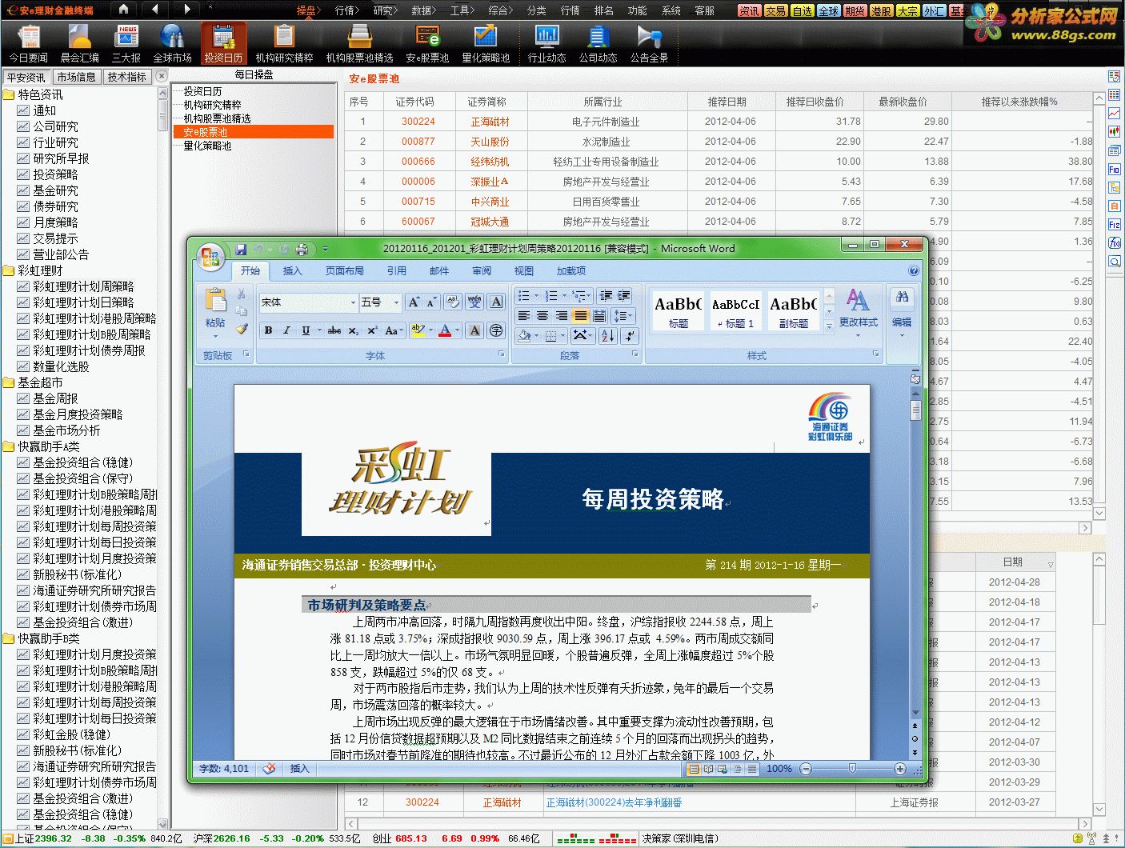The width and height of the screenshot is (1125, 848).
Task: Open 今日要闻 in the main toolbar
Action: tap(29, 43)
